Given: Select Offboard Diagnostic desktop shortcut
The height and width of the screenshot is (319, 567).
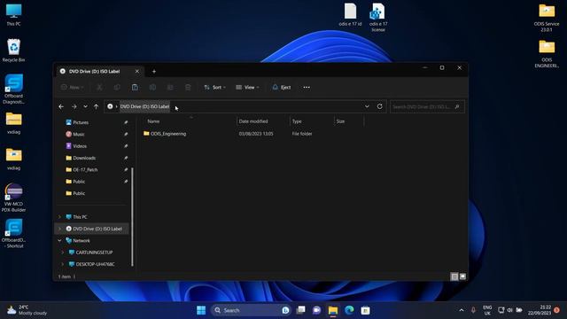Looking at the screenshot, I should coord(14,89).
